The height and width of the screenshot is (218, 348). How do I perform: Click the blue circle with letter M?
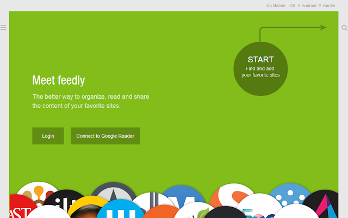(183, 194)
